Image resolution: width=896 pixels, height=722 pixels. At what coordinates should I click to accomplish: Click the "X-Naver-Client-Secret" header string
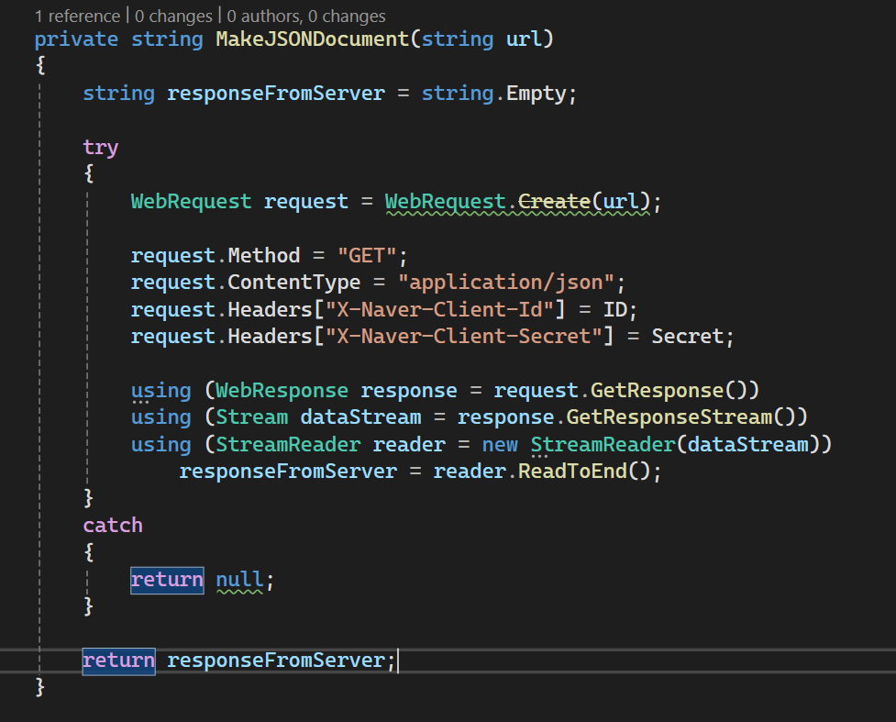coord(463,336)
